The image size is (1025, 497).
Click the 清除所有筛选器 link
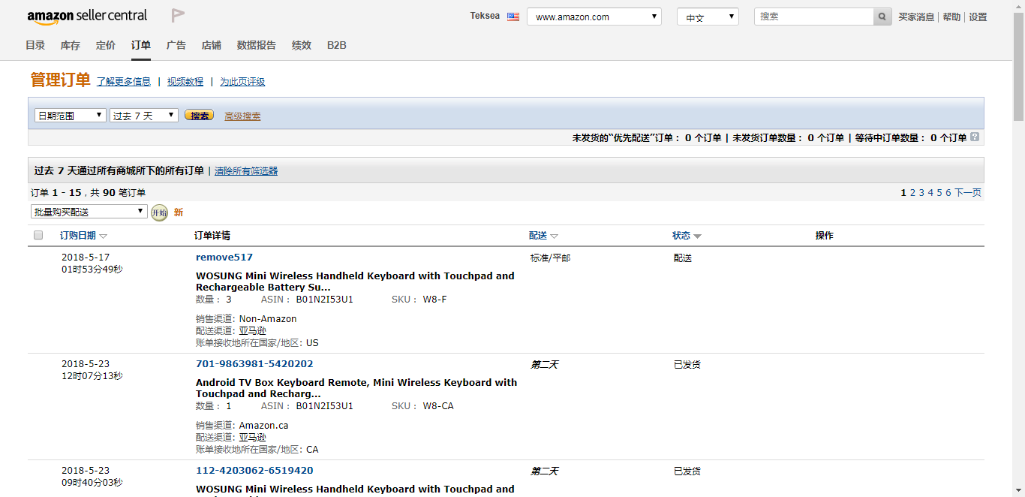pos(246,171)
